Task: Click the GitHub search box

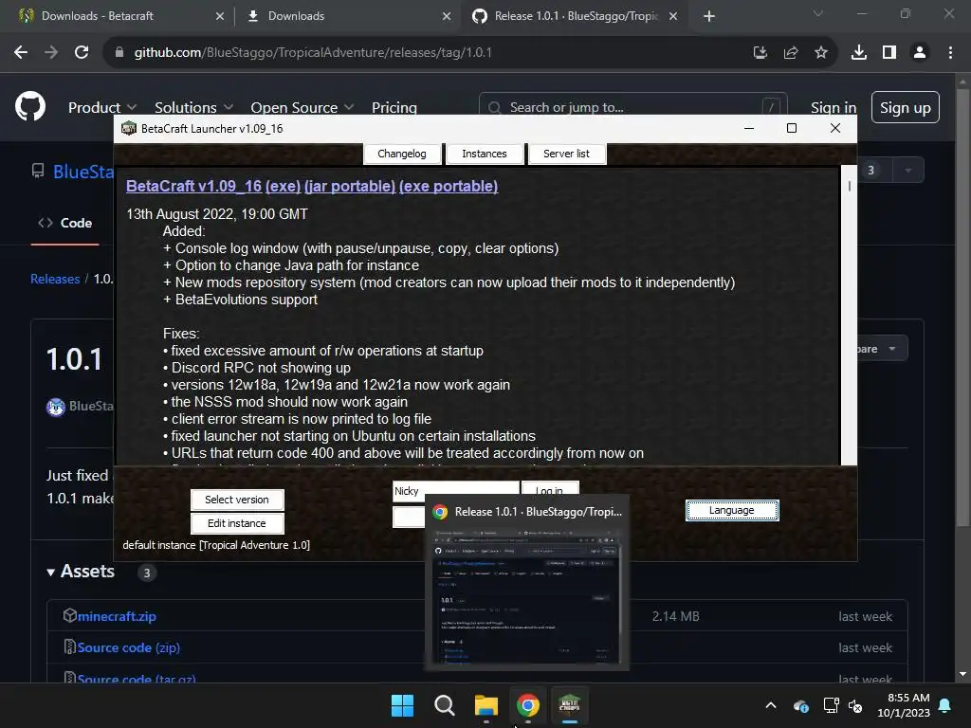Action: click(x=632, y=105)
